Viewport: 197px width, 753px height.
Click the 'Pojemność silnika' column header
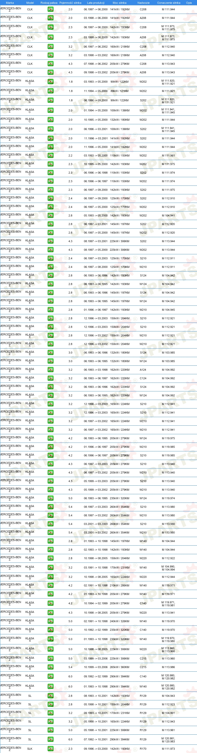pyautogui.click(x=70, y=3)
